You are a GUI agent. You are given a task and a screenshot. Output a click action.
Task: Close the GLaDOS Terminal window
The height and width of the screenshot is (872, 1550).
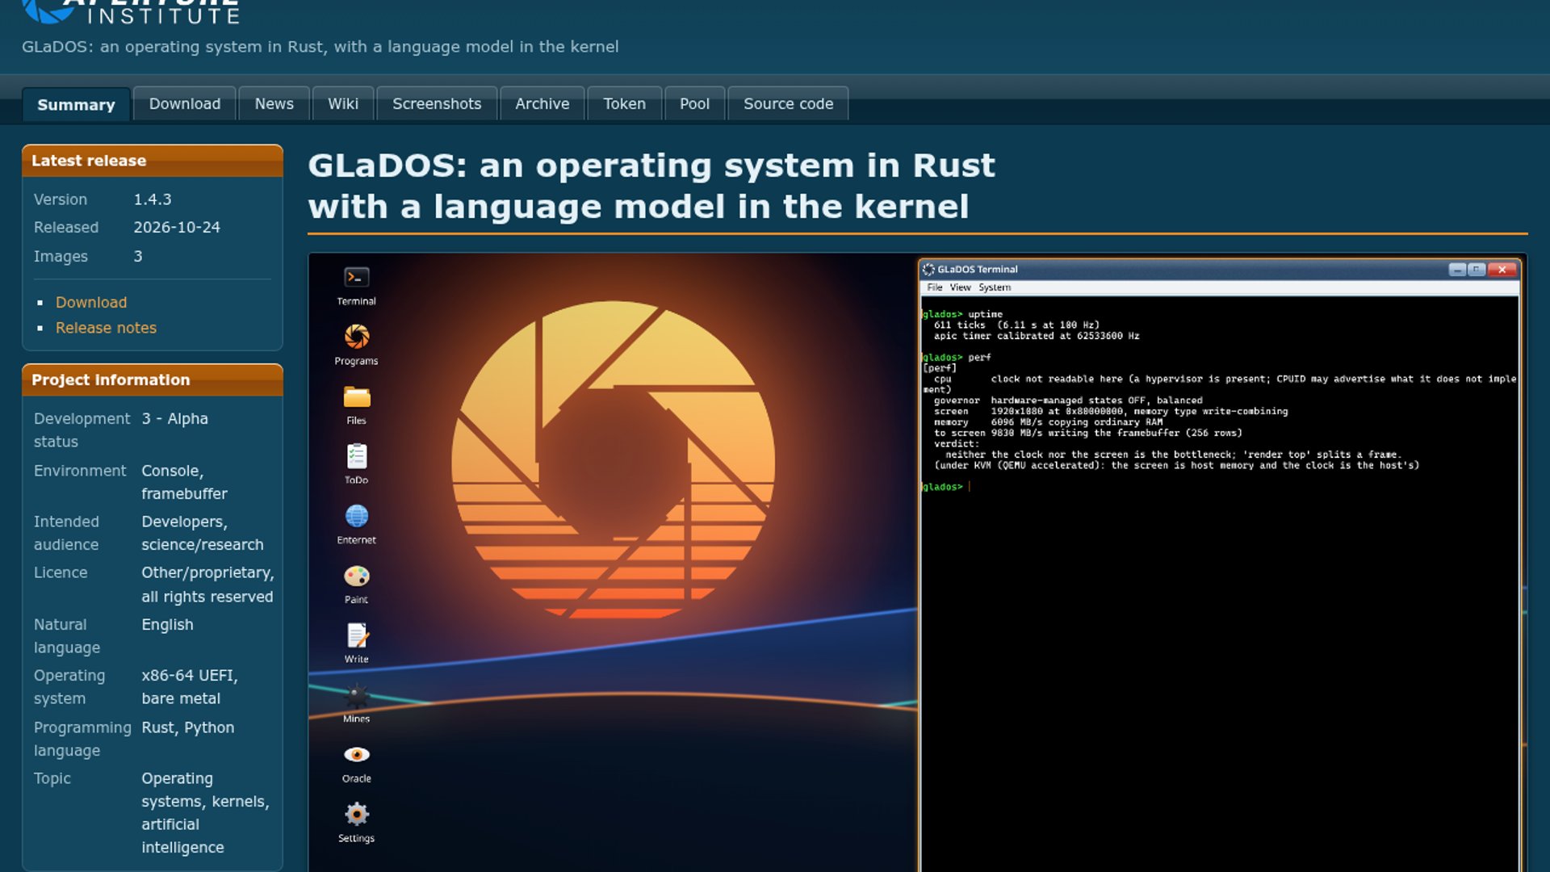click(1502, 270)
